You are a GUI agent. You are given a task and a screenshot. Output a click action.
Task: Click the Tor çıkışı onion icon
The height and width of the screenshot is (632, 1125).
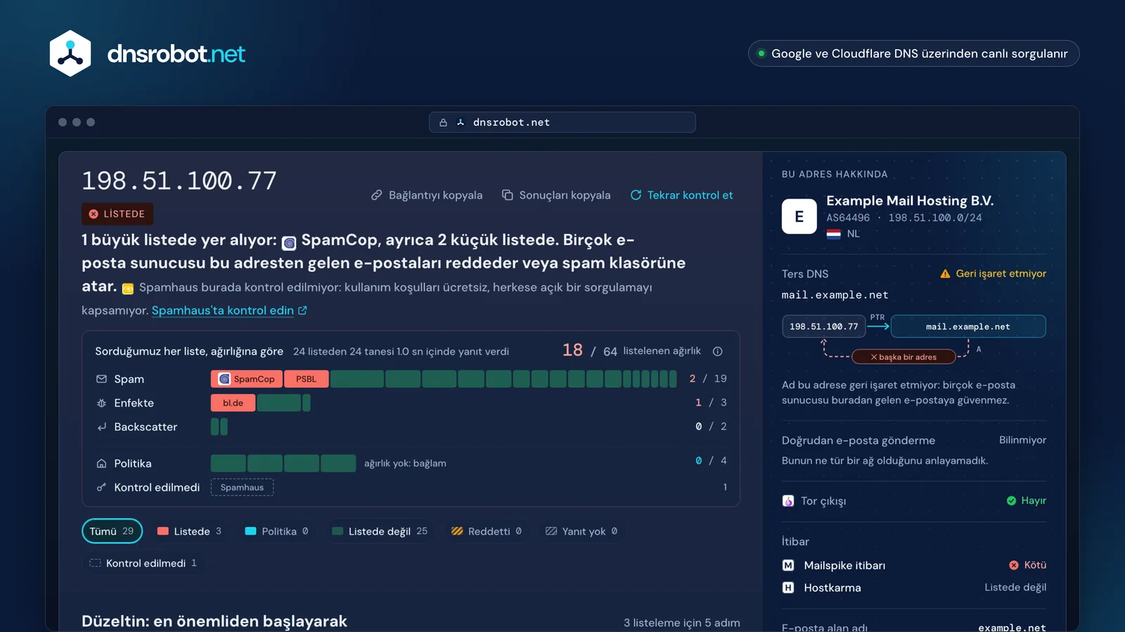(788, 501)
